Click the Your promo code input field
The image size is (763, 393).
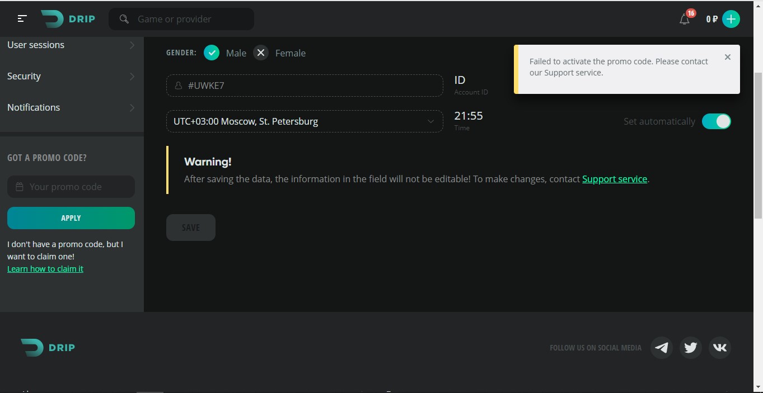71,187
